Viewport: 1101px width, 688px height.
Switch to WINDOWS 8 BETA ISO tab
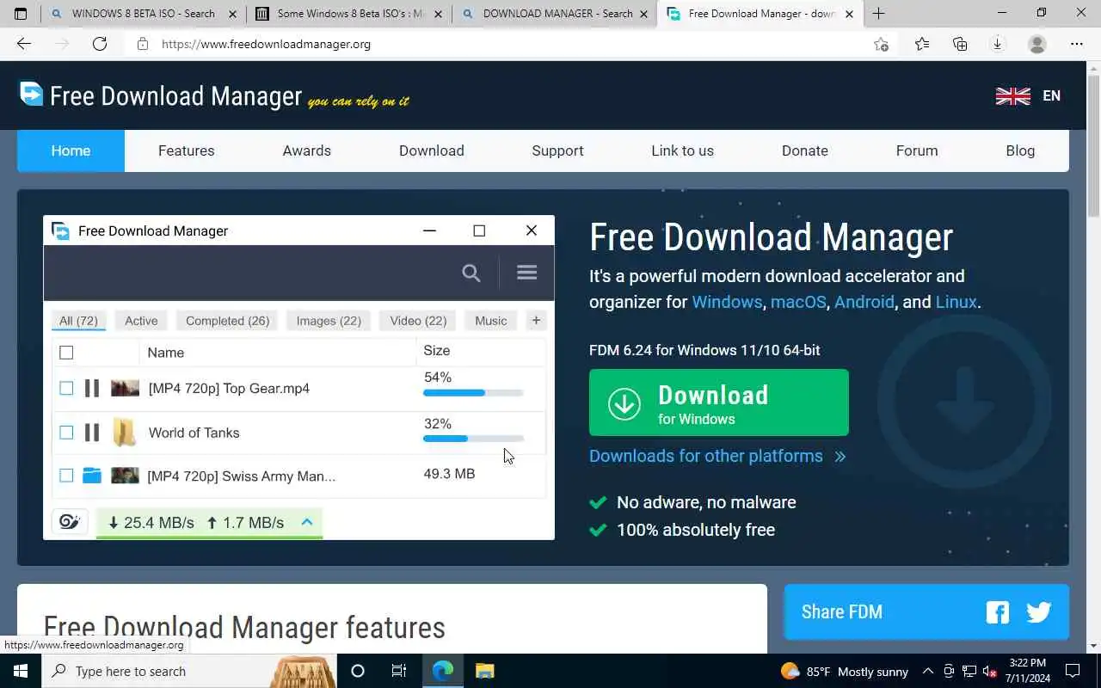(143, 14)
